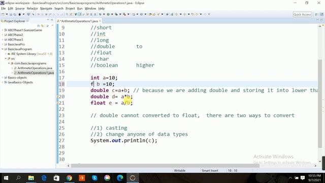
Task: Click the warning marker on line 20
Action: click(57, 97)
